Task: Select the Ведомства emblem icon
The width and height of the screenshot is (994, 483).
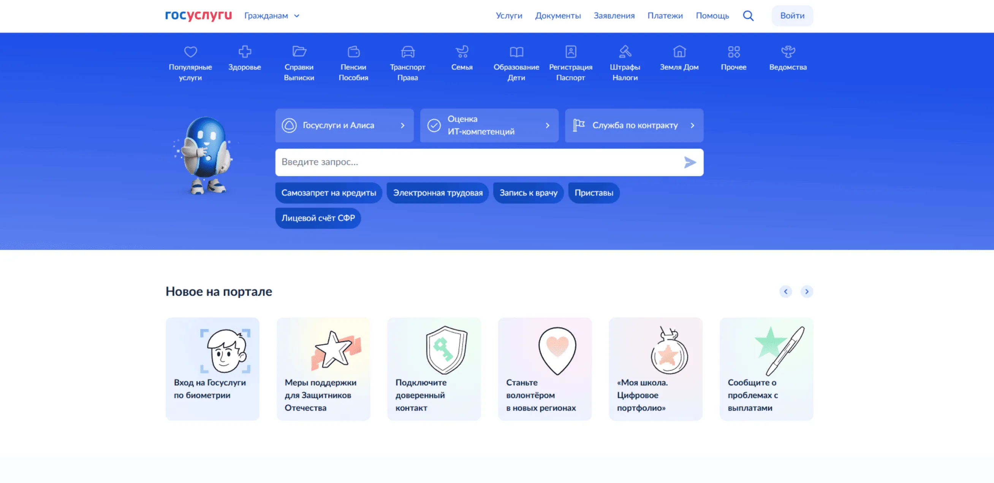Action: (788, 51)
